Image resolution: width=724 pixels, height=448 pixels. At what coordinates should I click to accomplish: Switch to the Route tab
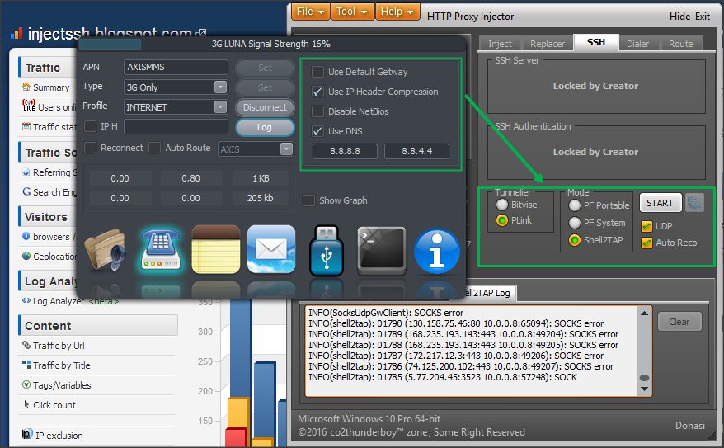(680, 44)
